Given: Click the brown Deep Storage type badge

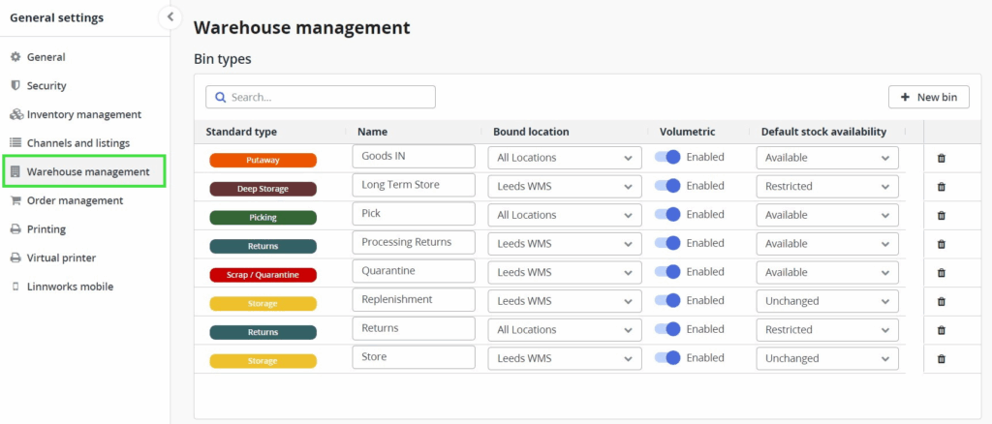Looking at the screenshot, I should pyautogui.click(x=263, y=189).
